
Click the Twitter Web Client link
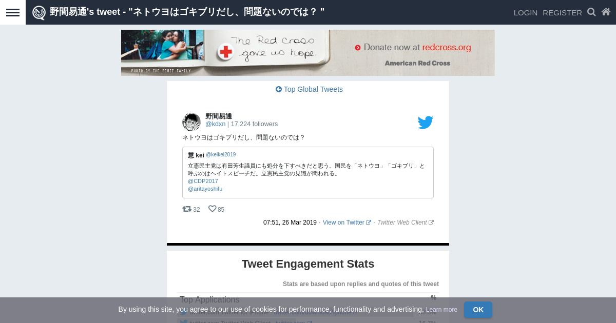pyautogui.click(x=405, y=223)
